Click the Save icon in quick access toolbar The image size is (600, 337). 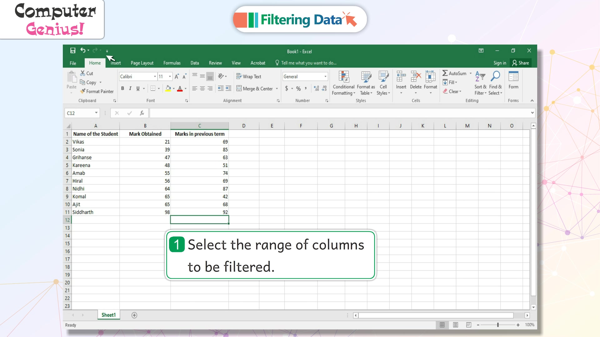[x=73, y=50]
